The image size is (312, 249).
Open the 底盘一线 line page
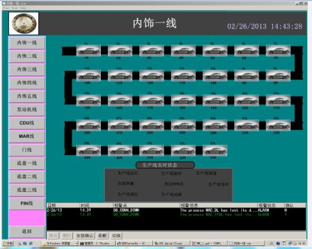point(27,163)
